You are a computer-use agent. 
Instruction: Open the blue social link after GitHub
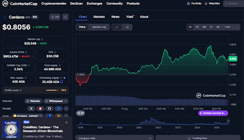59,109
